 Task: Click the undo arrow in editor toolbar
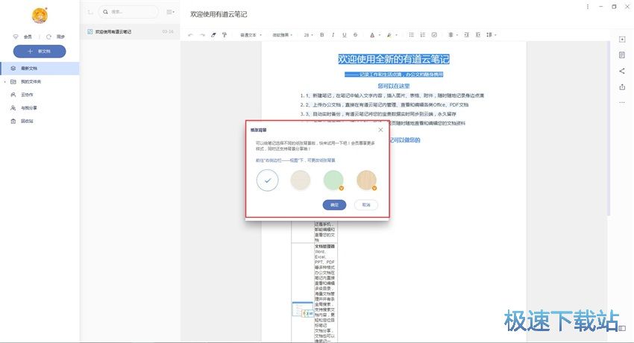(190, 35)
